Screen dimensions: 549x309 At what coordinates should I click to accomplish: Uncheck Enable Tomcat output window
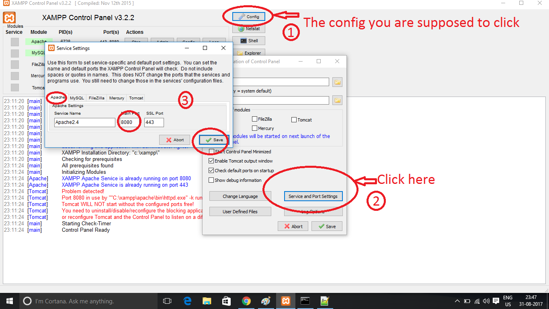[211, 161]
